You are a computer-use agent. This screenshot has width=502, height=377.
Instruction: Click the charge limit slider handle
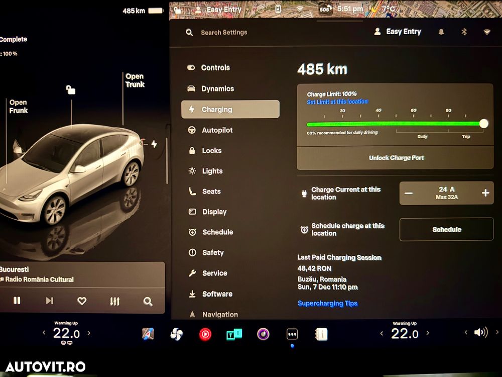484,124
